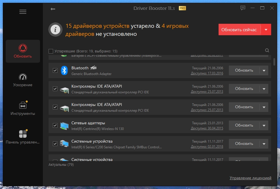280x189 pixels.
Task: Open driver search magnifier icon
Action: click(267, 50)
